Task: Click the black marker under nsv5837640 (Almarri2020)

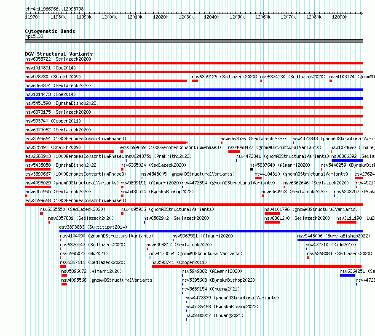Action: [252, 169]
